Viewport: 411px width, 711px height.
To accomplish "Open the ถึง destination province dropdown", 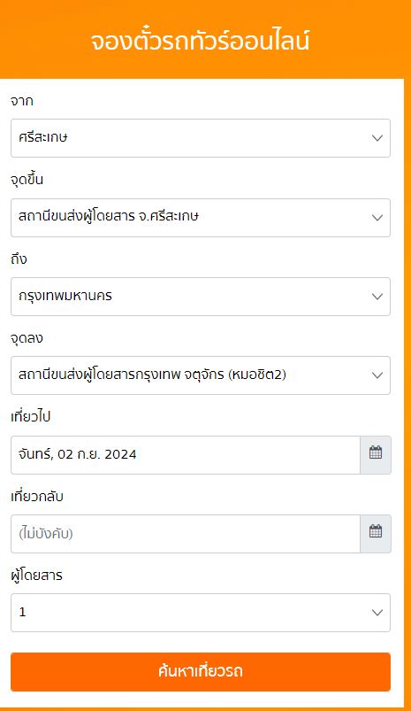I will pyautogui.click(x=201, y=297).
